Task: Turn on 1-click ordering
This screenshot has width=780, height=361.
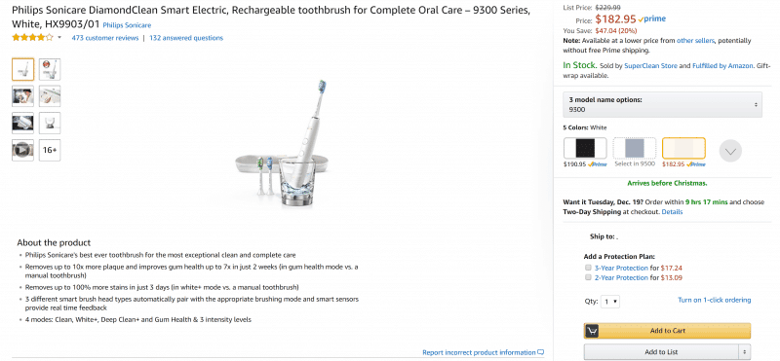Action: click(715, 300)
